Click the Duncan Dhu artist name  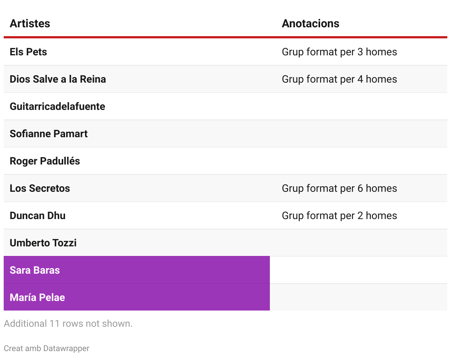38,216
